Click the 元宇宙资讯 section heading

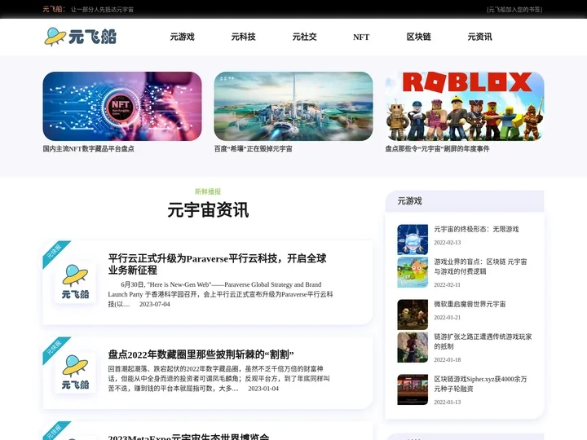click(x=208, y=209)
